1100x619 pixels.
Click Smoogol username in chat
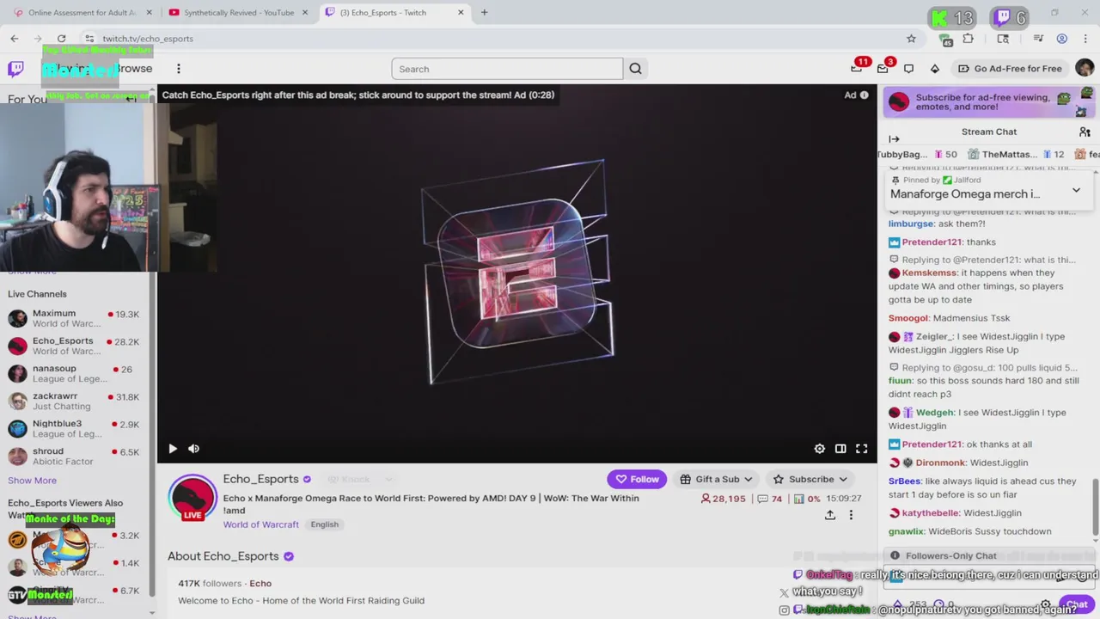[907, 318]
